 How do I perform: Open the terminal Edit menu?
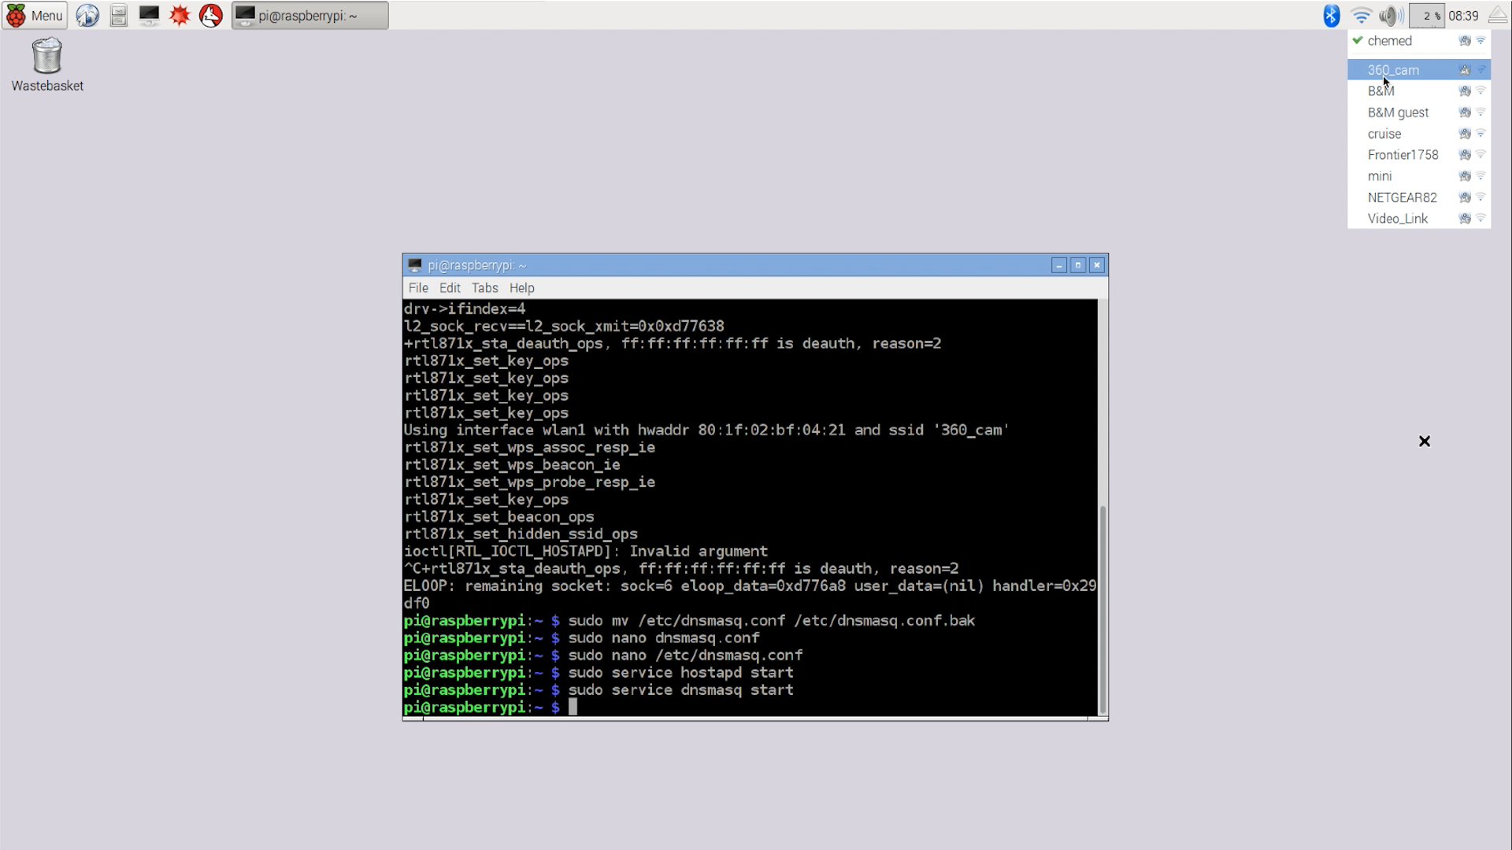(450, 288)
